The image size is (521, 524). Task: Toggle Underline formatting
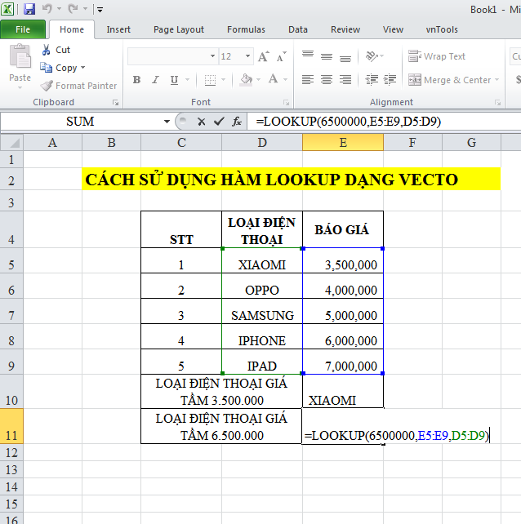174,80
